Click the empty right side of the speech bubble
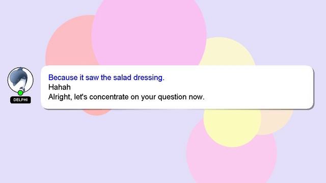Viewport: 326px width, 183px height. coord(260,87)
